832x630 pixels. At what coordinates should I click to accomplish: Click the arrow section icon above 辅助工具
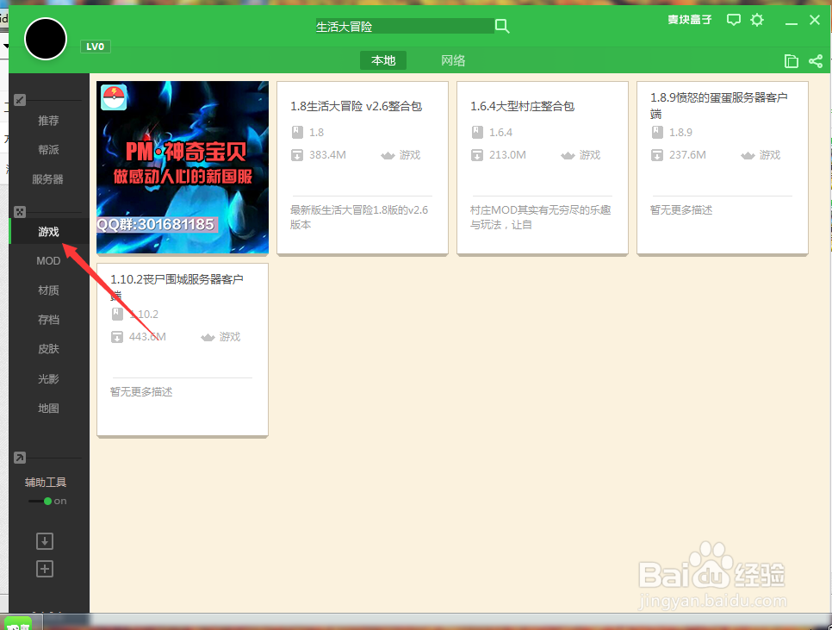pyautogui.click(x=20, y=458)
